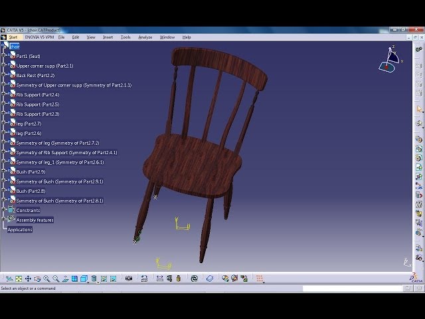Select 'Upper corner supp (Part2.1)' in the tree
The height and width of the screenshot is (319, 425).
coord(44,66)
